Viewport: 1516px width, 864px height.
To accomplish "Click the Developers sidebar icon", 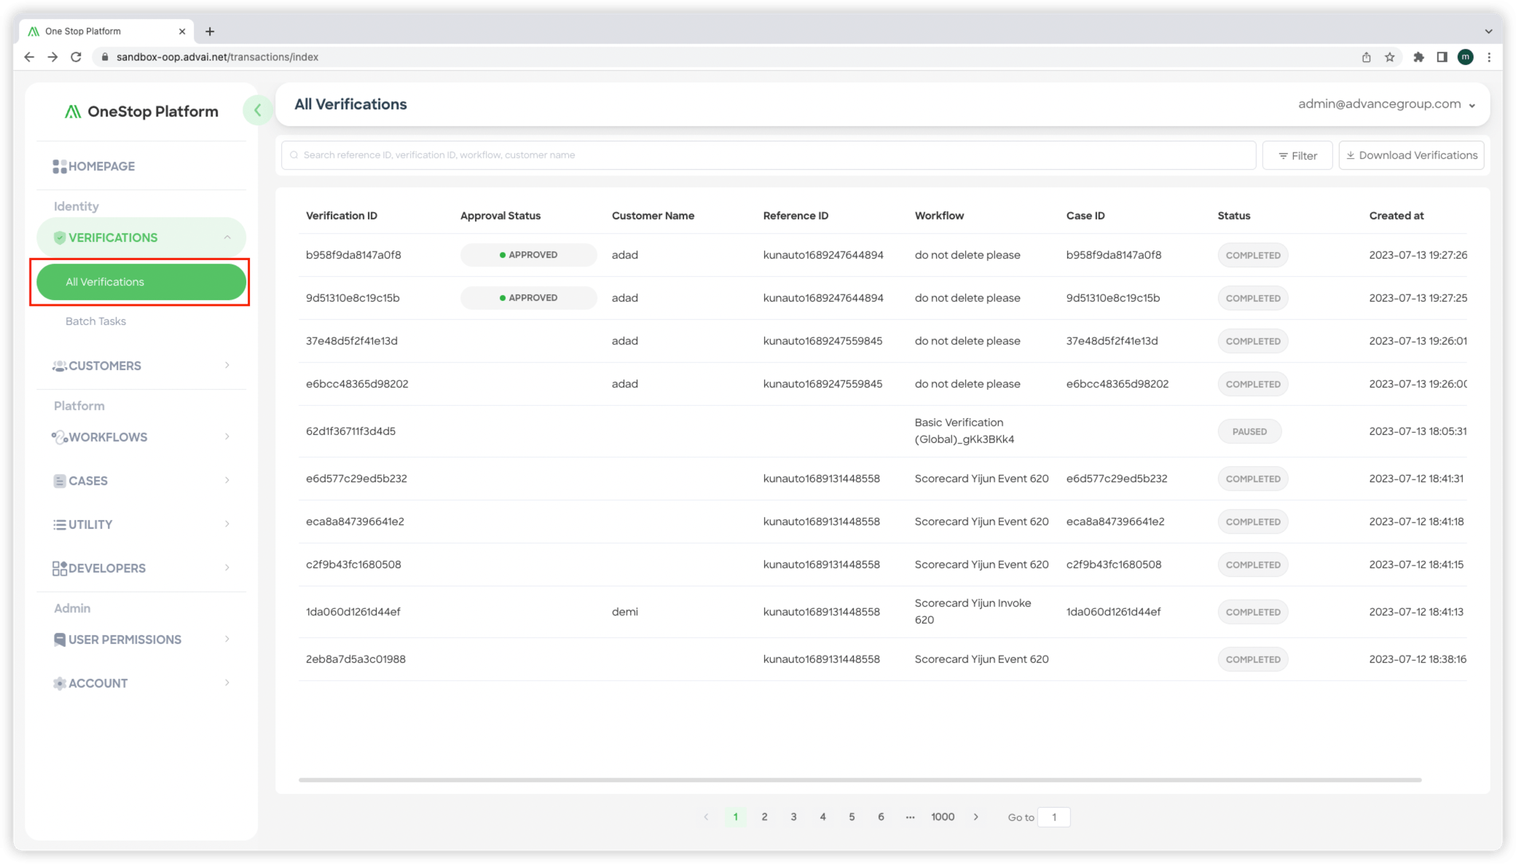I will 59,568.
